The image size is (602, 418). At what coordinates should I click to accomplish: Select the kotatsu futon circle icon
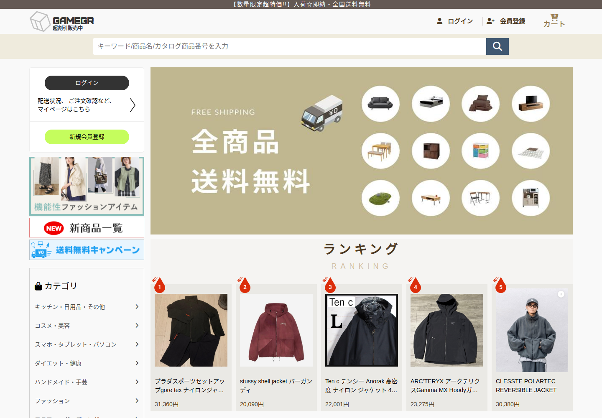[531, 151]
